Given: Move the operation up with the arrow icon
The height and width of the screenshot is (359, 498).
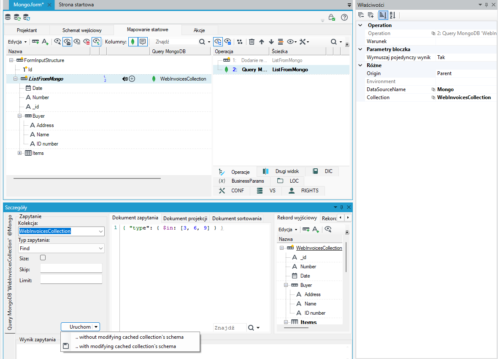Looking at the screenshot, I should [261, 42].
